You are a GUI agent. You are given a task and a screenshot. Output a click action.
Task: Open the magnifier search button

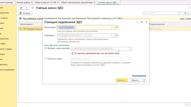pos(186,13)
